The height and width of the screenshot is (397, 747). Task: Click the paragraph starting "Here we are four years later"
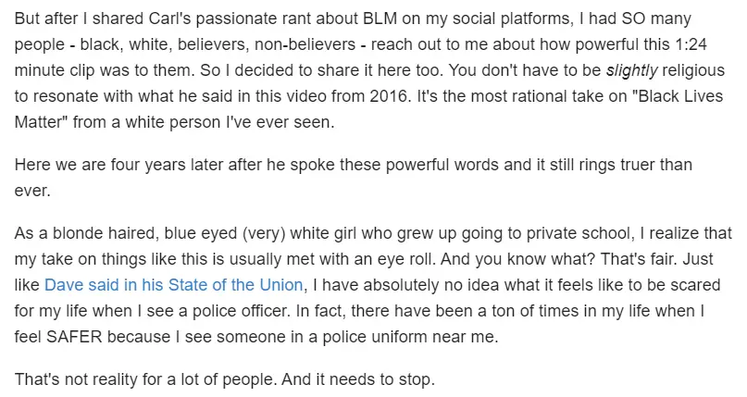pyautogui.click(x=353, y=164)
